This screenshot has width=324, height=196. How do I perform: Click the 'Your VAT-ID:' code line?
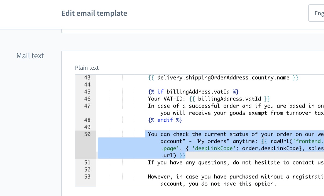pos(209,99)
